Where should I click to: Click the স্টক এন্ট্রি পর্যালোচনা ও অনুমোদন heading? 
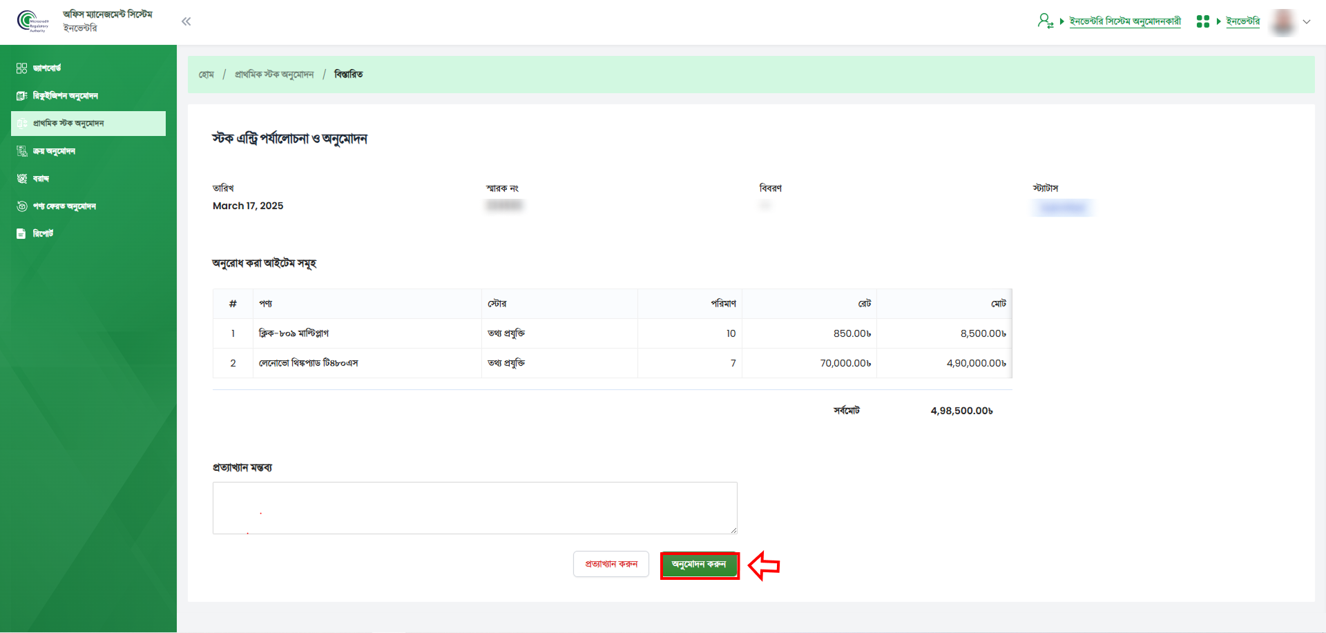(x=289, y=139)
